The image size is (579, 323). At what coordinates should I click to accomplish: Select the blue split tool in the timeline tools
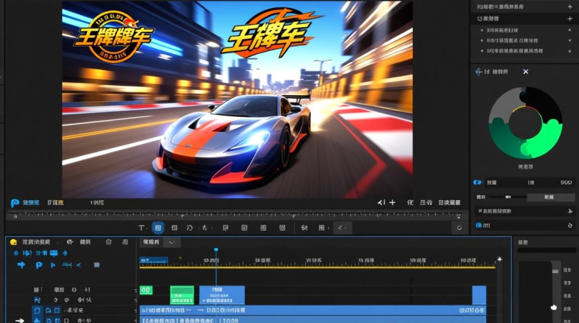coord(67,265)
